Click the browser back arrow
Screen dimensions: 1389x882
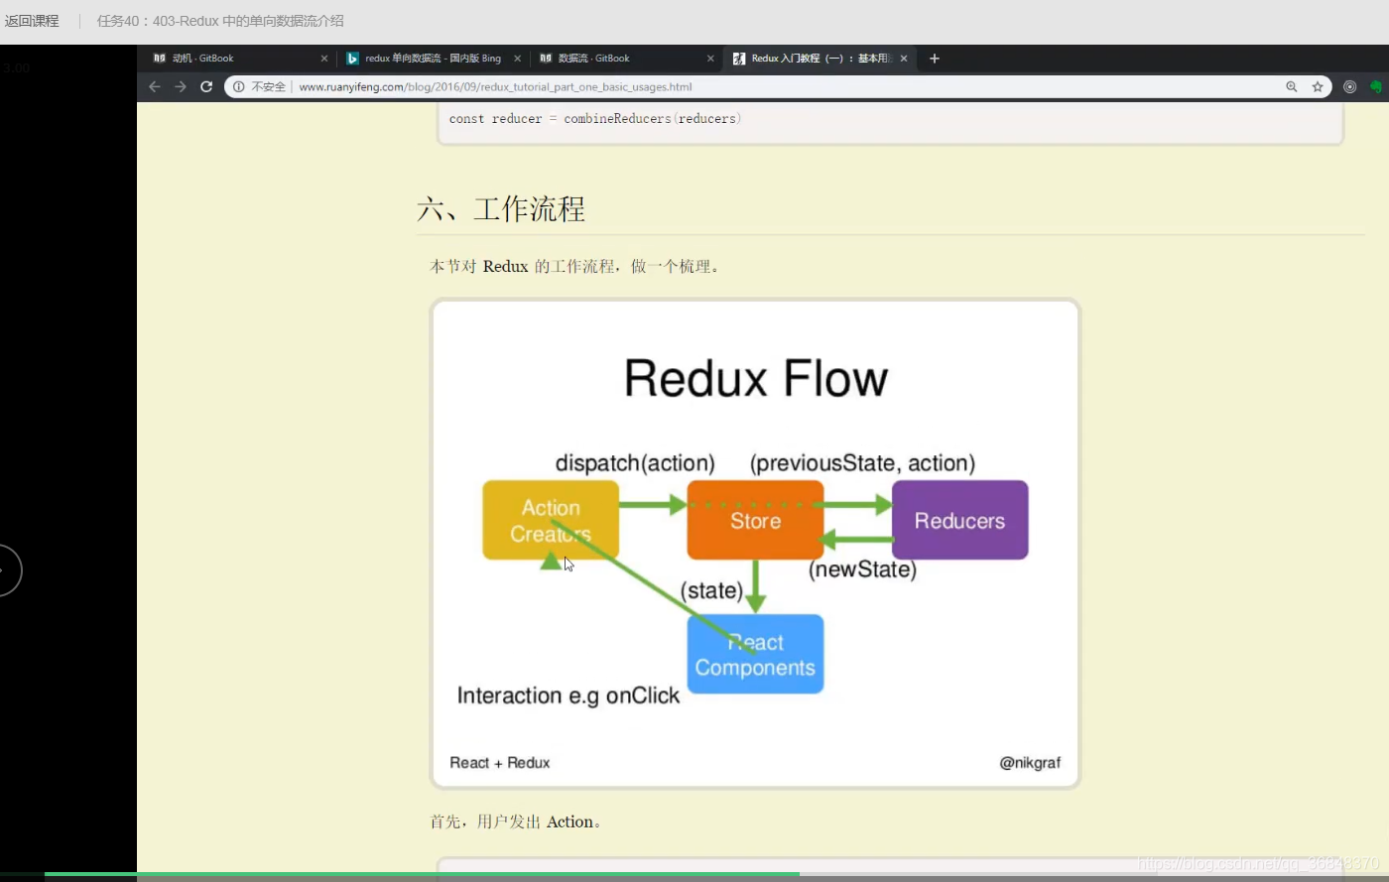pos(154,86)
